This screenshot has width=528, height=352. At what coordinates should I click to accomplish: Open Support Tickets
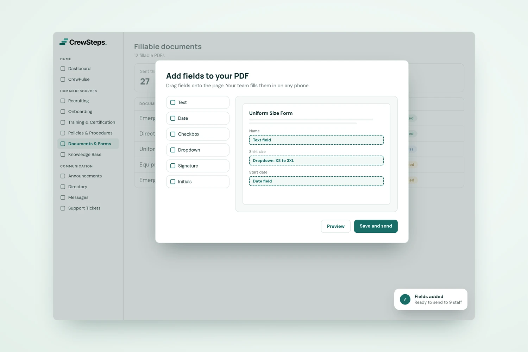point(88,208)
